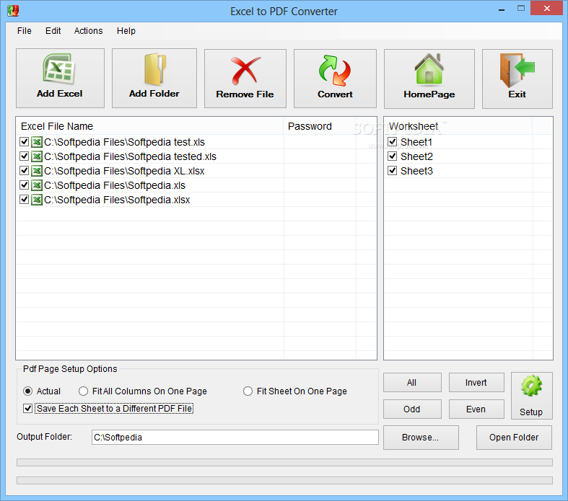Toggle the Sheet1 worksheet checkbox
This screenshot has width=568, height=501.
[x=393, y=141]
